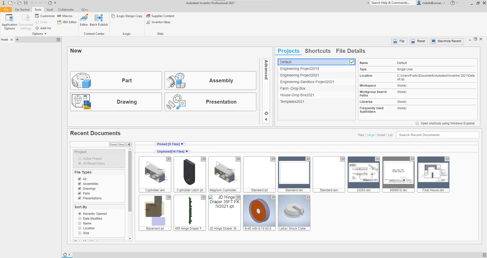Open the Options dropdown in the ribbon

point(39,34)
